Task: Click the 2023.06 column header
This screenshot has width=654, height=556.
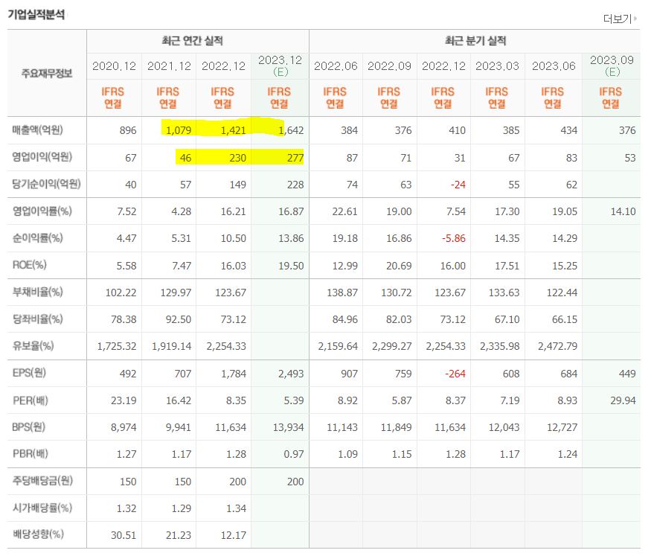Action: pos(554,66)
